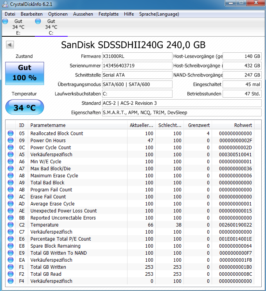This screenshot has height=291, width=266.
Task: Click status icon for Total GB Read
Action: coord(11,274)
